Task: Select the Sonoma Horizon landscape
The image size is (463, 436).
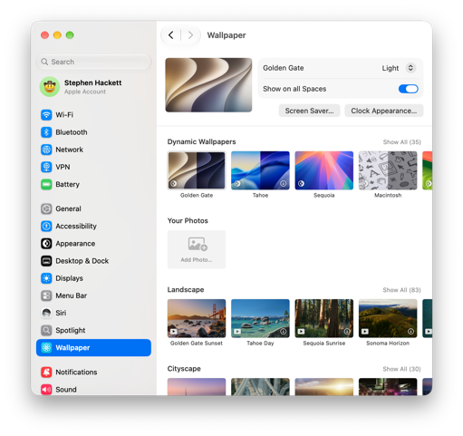Action: (x=388, y=318)
